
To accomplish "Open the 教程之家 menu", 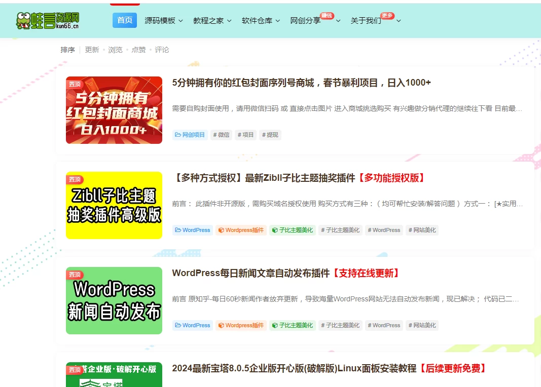I will coord(208,21).
